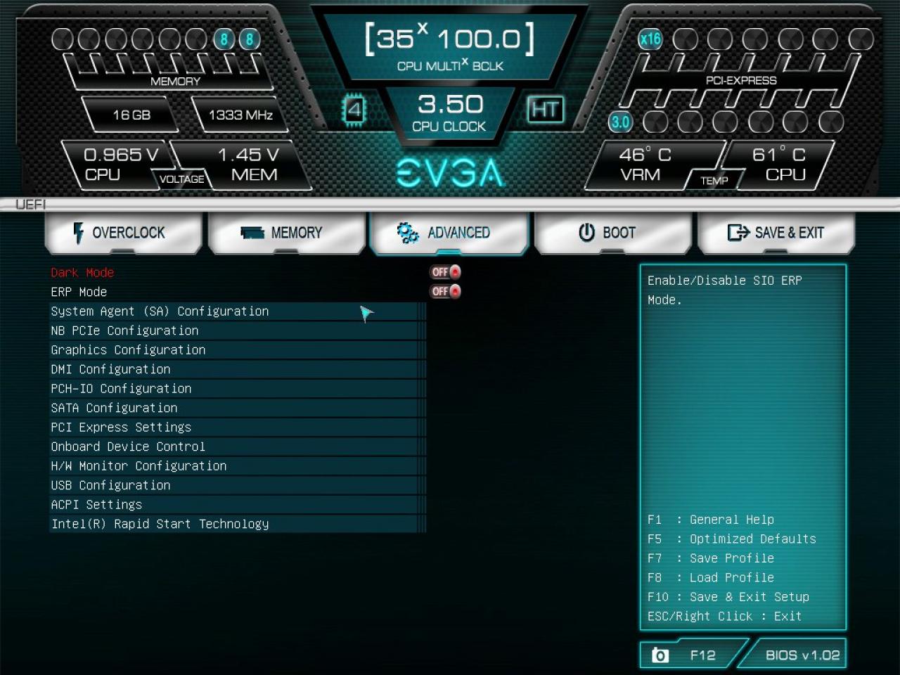Viewport: 900px width, 675px height.
Task: Open ACPI Settings submenu
Action: point(238,505)
